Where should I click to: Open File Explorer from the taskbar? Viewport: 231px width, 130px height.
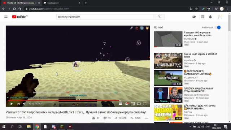pos(29,127)
